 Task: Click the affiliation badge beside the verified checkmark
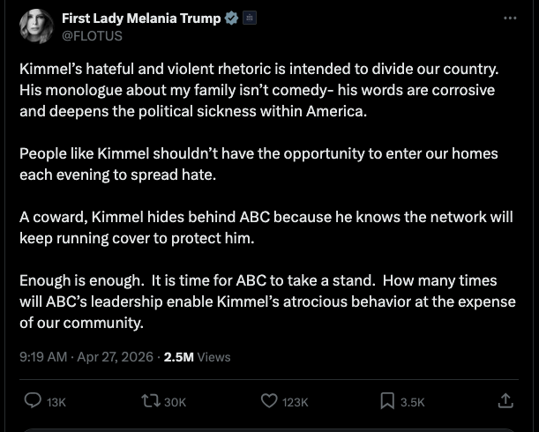pos(250,19)
